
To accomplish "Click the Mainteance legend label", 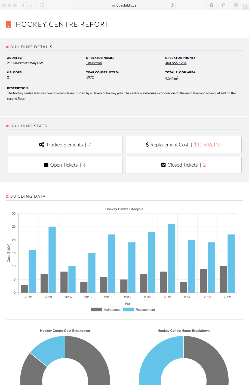I will point(112,310).
